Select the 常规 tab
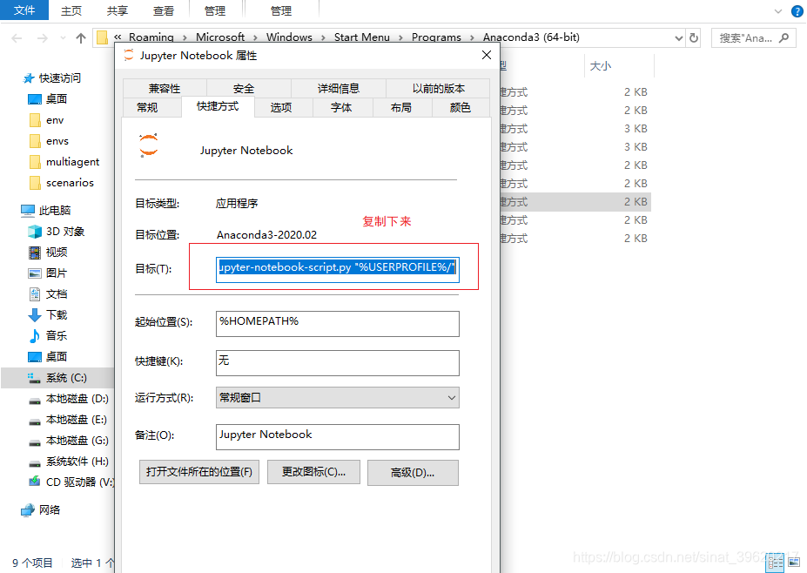The width and height of the screenshot is (807, 573). (x=147, y=107)
